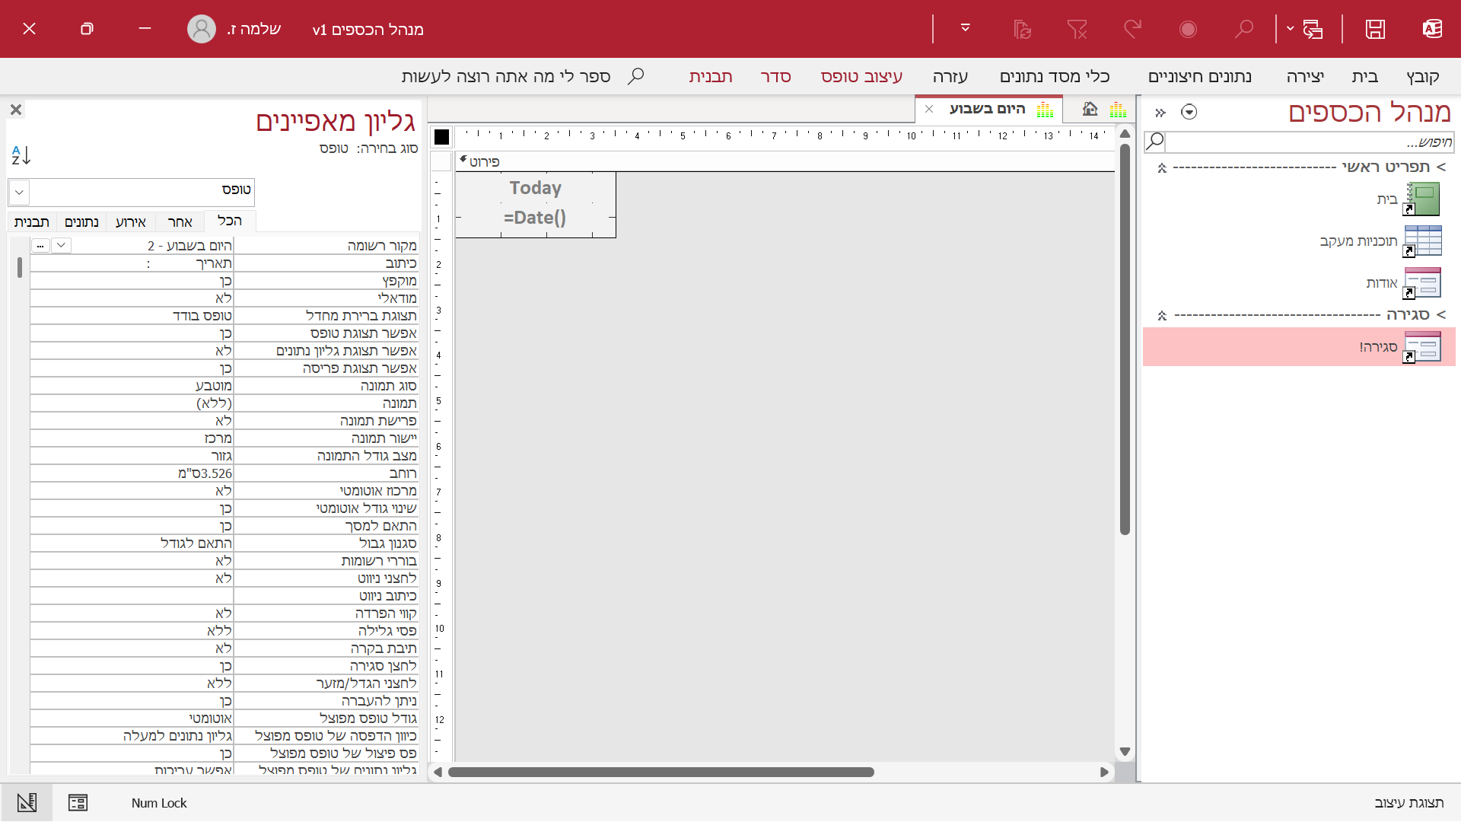Click the כיתוב property value תאריך

click(132, 263)
